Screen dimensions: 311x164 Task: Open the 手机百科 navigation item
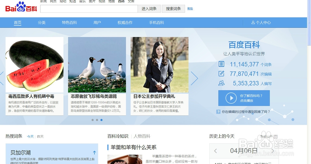pos(156,23)
